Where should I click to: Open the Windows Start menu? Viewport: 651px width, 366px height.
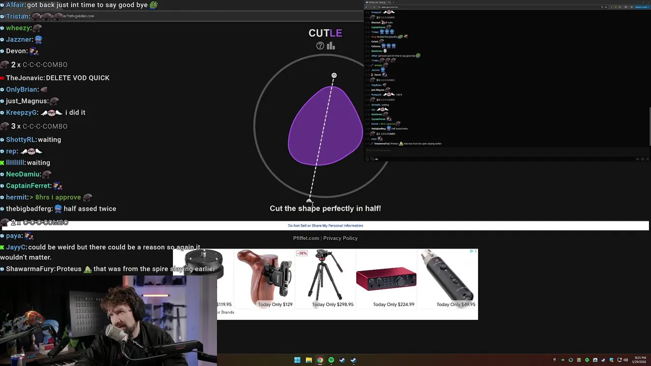(x=297, y=360)
